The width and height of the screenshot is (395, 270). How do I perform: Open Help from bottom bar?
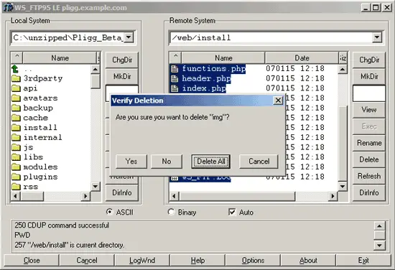(x=197, y=260)
